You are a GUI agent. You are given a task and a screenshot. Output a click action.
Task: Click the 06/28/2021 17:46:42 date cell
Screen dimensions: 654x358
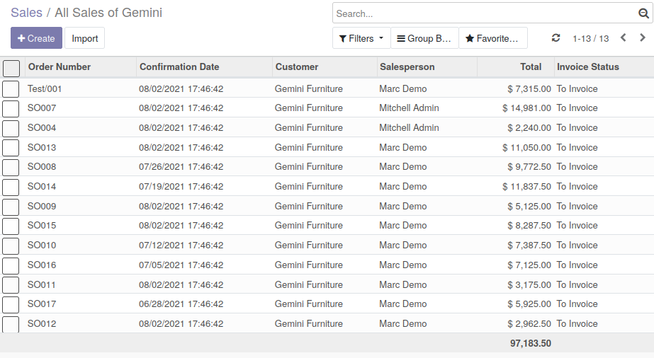coord(181,304)
